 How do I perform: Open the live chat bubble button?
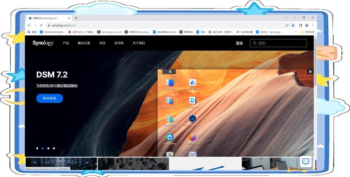click(x=306, y=162)
